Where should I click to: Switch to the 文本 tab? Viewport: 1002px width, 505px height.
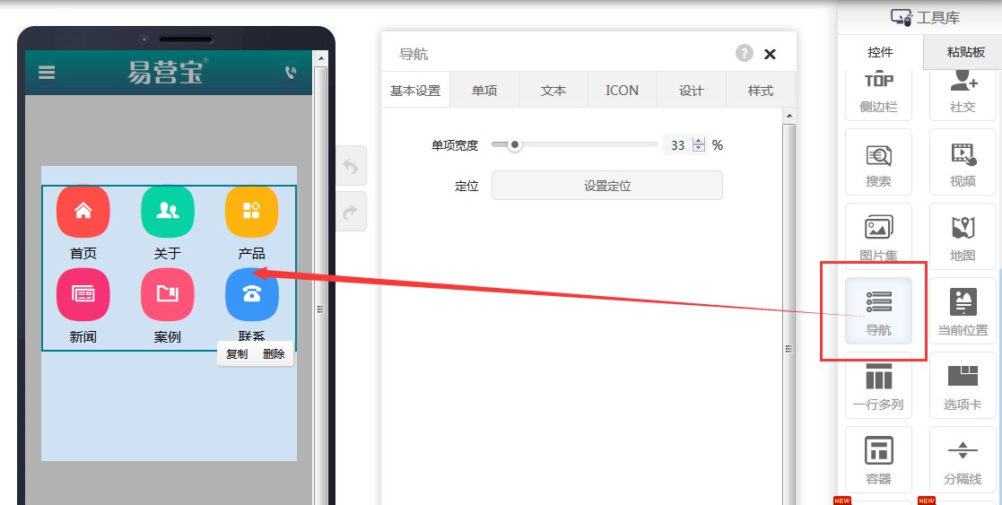pos(553,90)
